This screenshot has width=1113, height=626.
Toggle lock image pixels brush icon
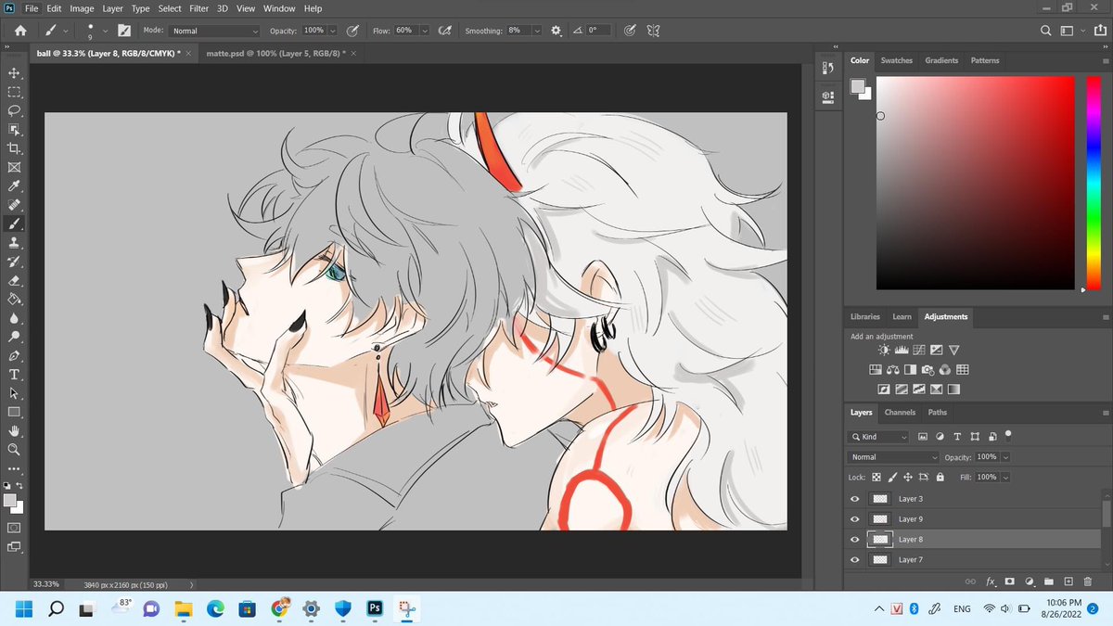pos(892,477)
